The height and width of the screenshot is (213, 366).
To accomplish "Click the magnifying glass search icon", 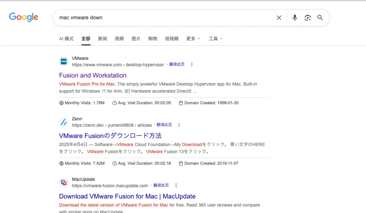I will click(320, 18).
